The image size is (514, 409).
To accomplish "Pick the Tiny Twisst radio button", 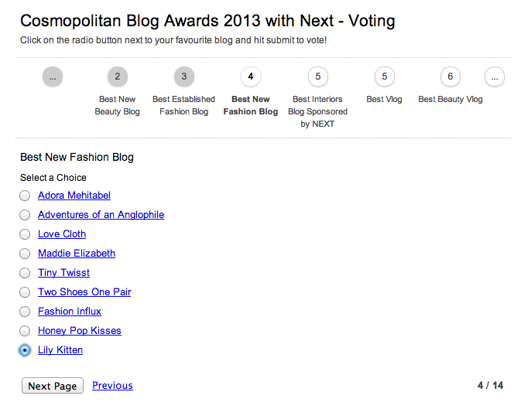I will [x=26, y=273].
